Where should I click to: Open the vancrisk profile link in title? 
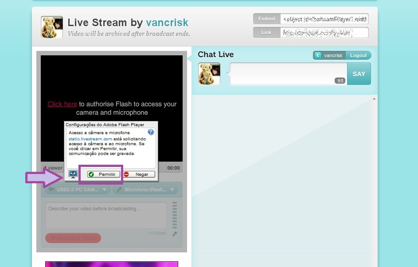pos(167,23)
